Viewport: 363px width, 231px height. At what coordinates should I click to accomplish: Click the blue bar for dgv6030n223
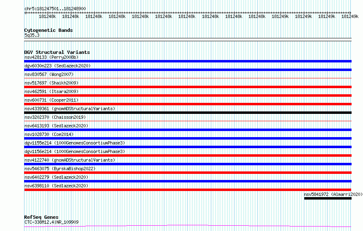[188, 70]
